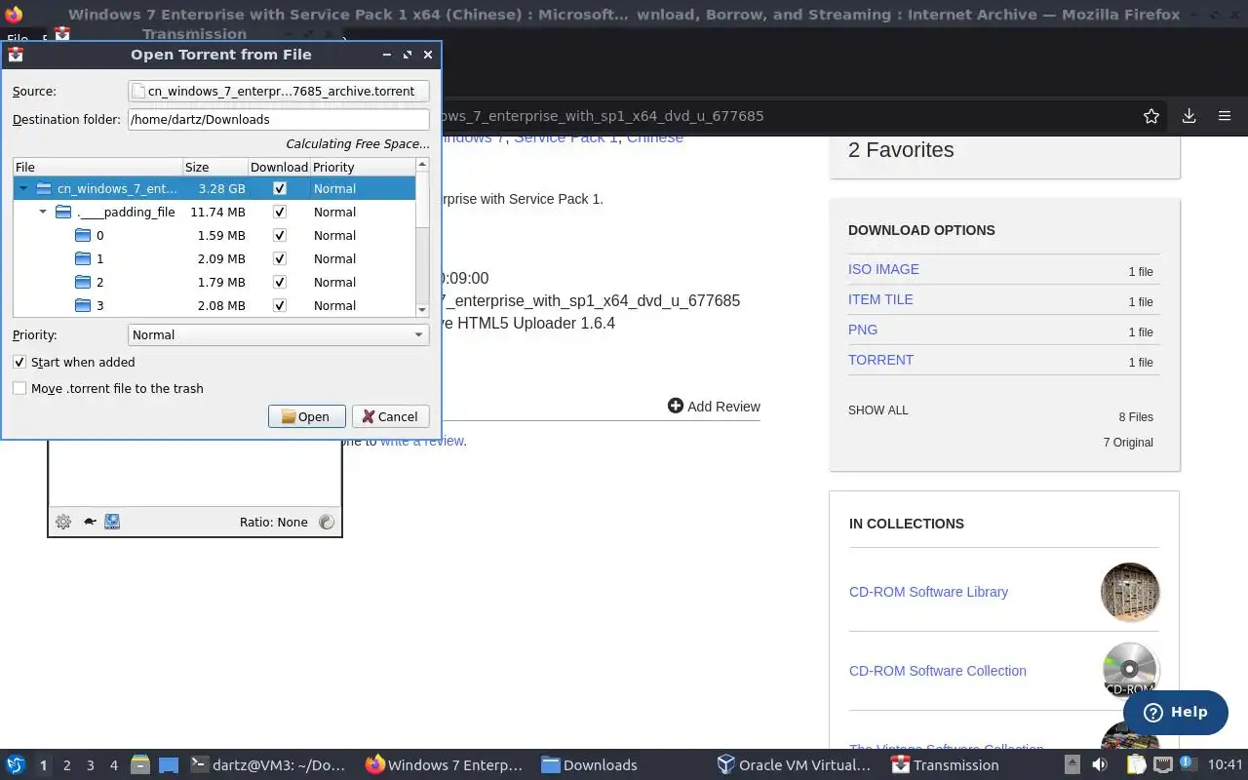
Task: Open Source torrent file chooser button
Action: (x=279, y=91)
